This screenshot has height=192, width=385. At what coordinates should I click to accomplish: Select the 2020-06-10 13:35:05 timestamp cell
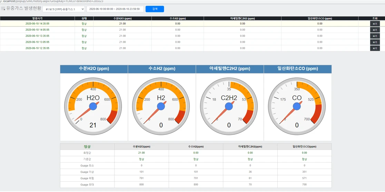(37, 36)
